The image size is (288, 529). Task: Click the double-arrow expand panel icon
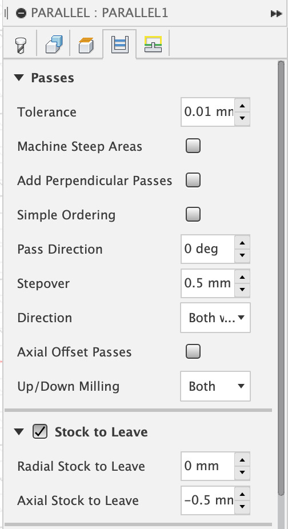pyautogui.click(x=276, y=14)
